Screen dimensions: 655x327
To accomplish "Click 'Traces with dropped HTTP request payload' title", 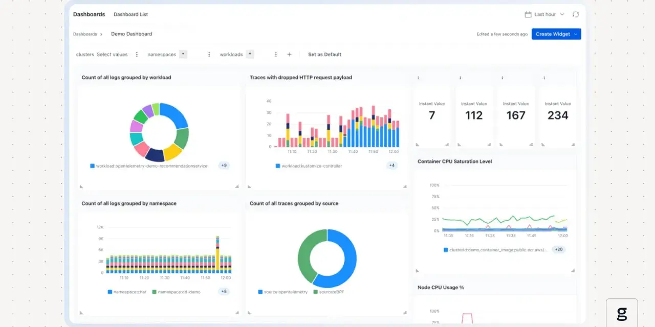I will point(301,78).
